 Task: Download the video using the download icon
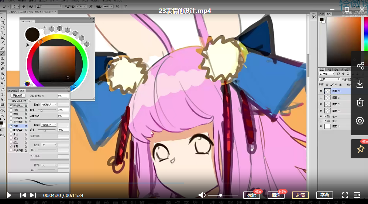(360, 84)
